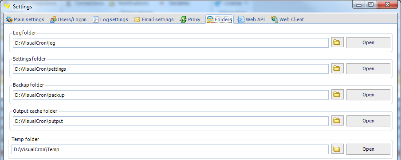Browse for Temp folder location
The height and width of the screenshot is (160, 401).
[338, 149]
